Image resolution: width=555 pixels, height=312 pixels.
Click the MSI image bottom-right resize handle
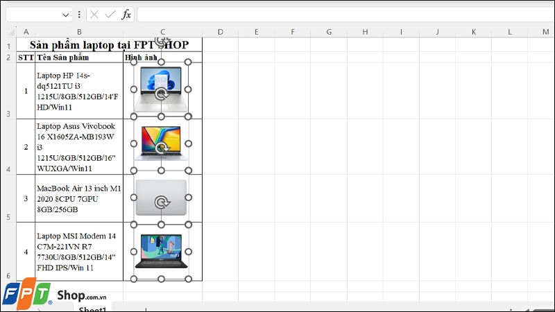click(x=188, y=279)
